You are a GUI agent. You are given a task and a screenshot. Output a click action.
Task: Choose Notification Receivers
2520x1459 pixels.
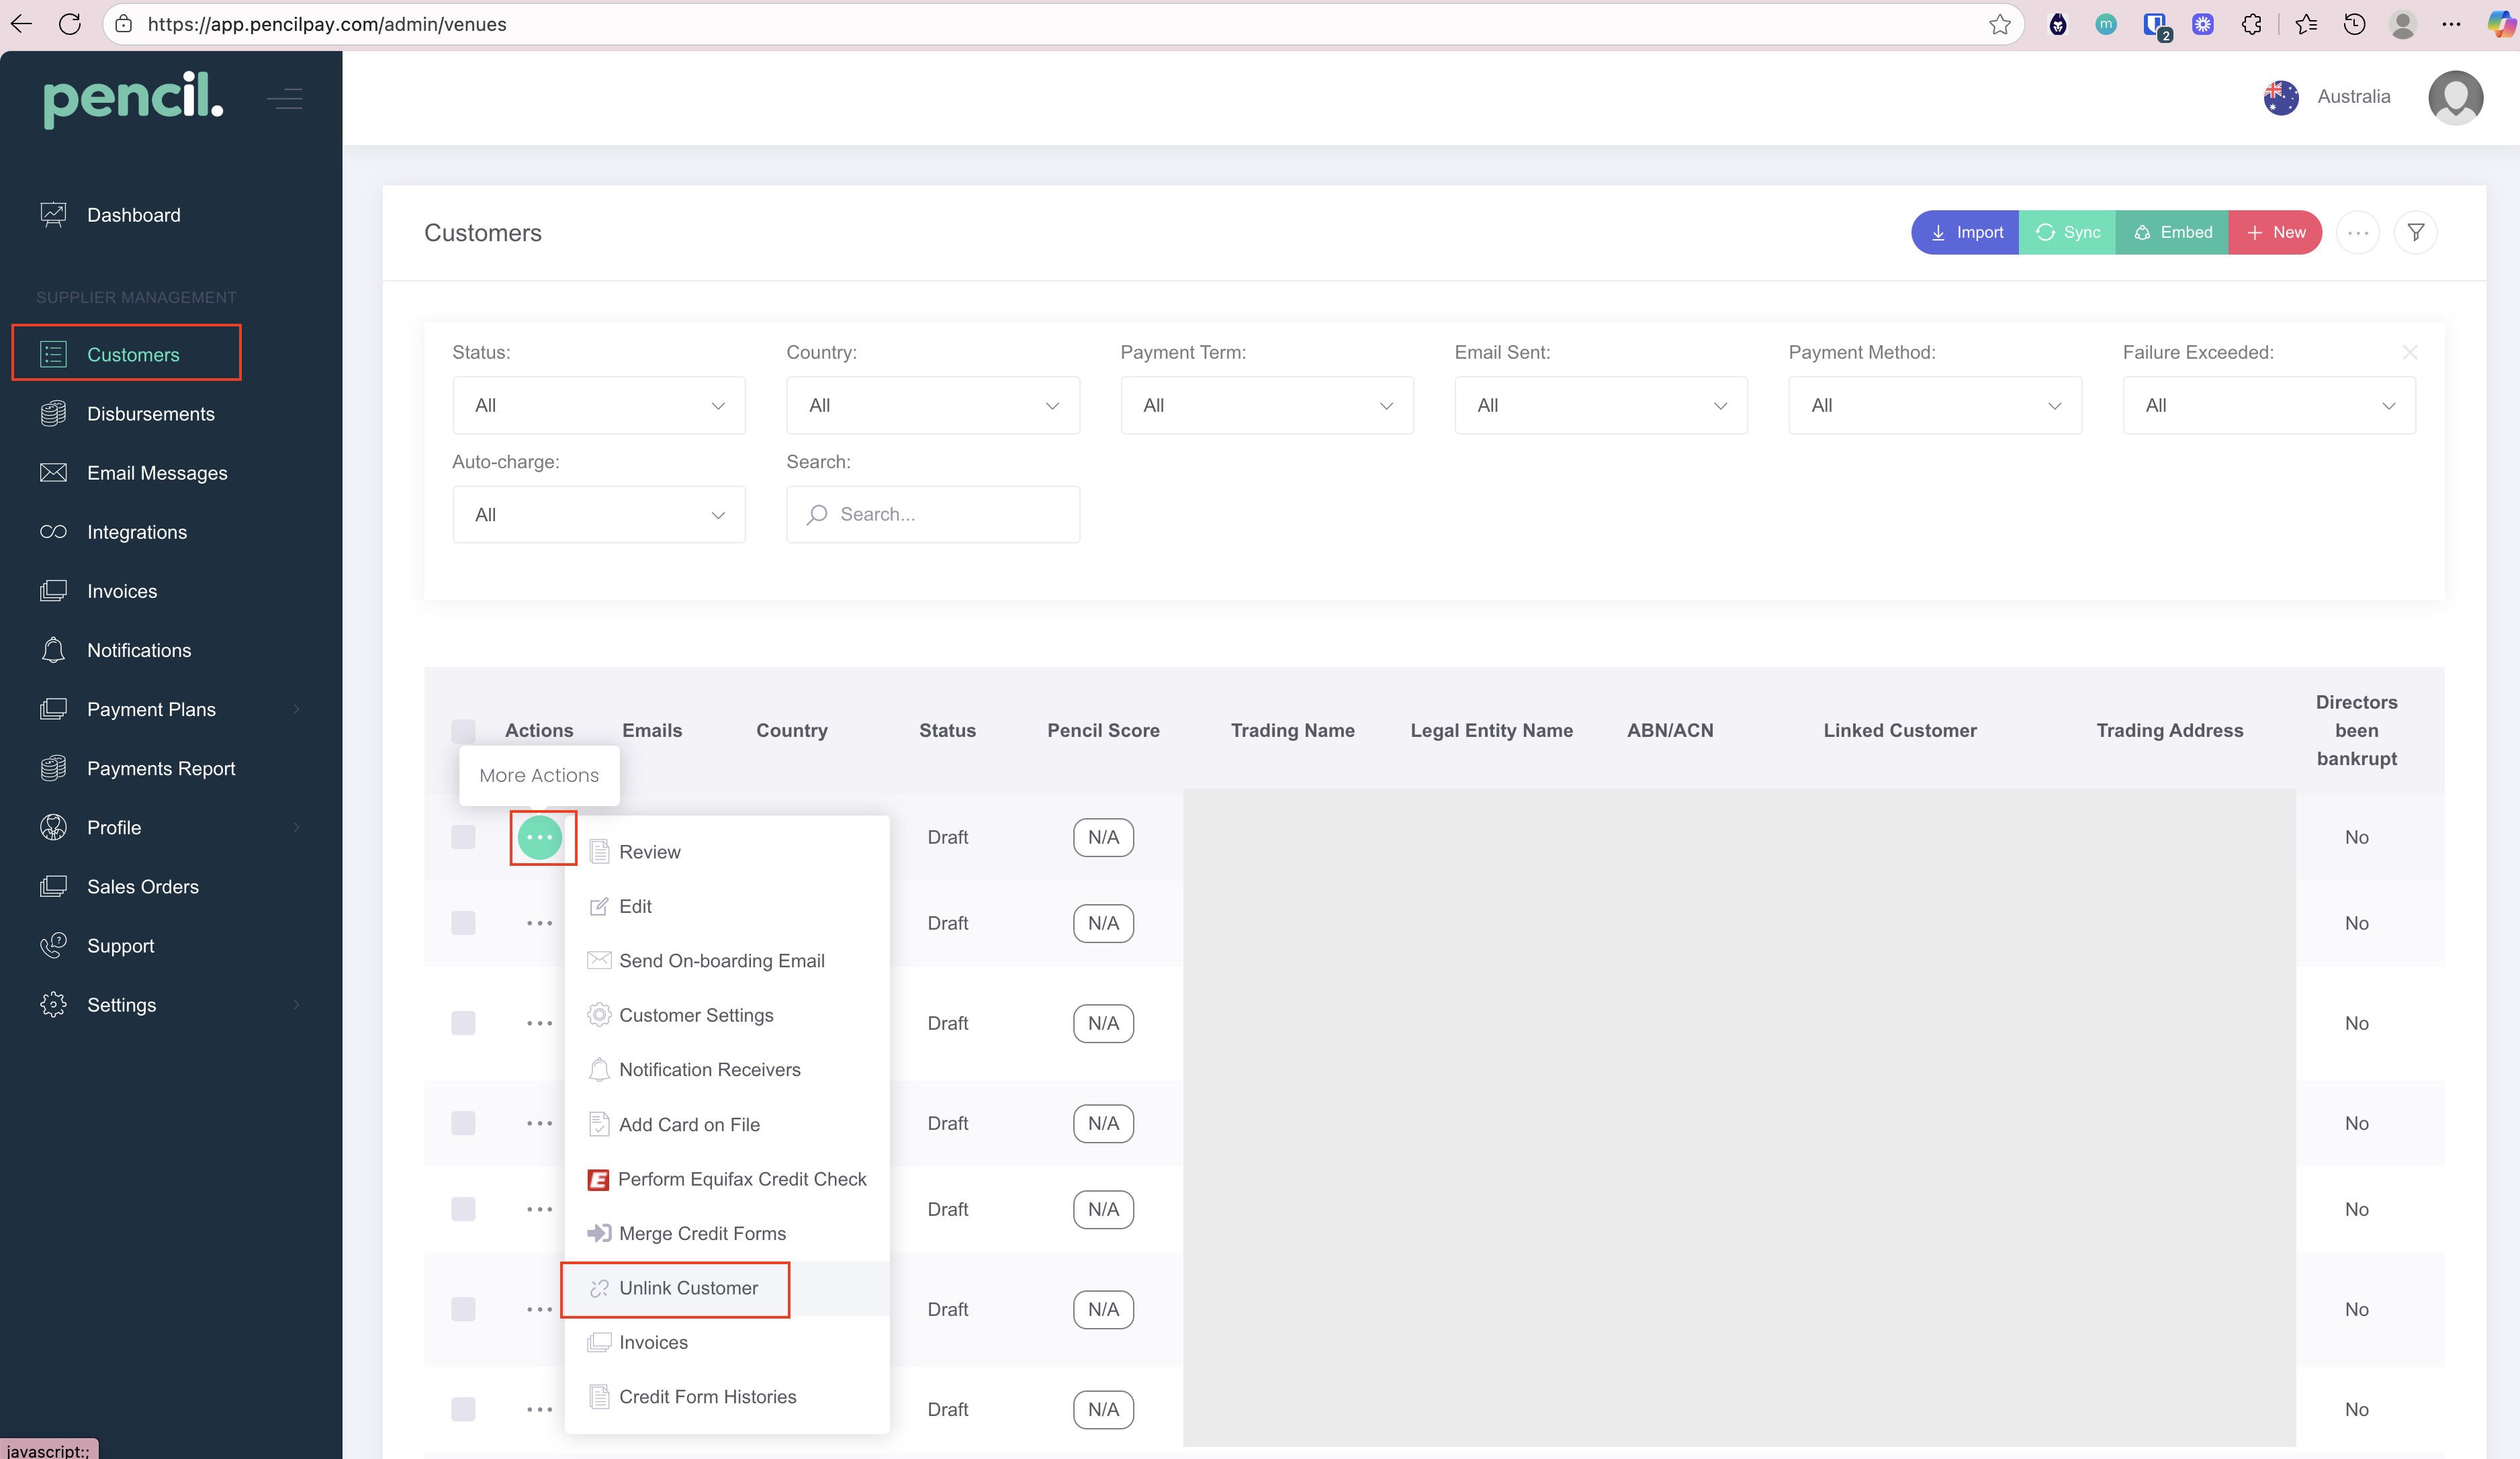(727, 1070)
